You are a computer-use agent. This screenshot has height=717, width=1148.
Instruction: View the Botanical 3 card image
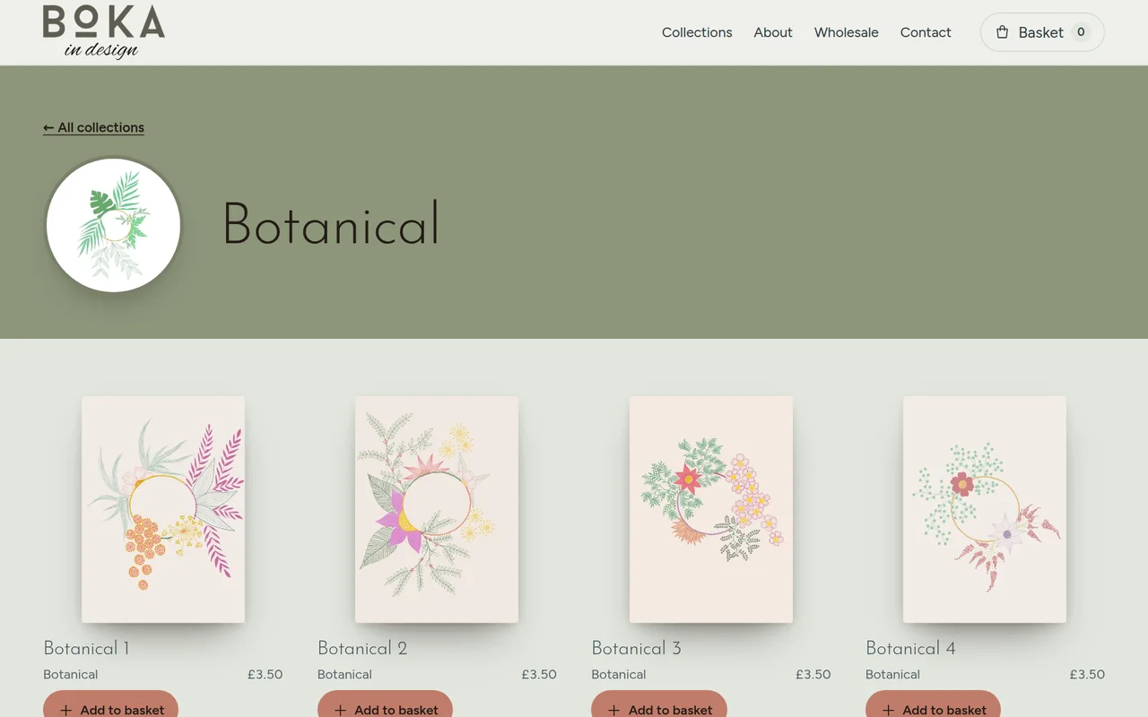711,509
